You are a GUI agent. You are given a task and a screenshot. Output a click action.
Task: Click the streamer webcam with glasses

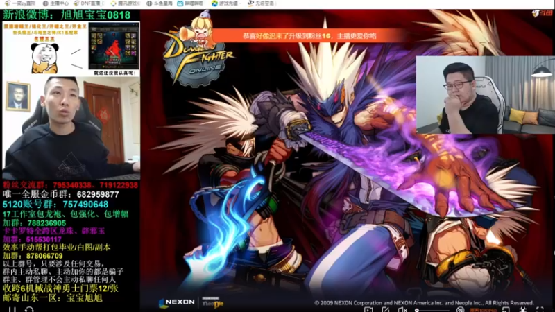tap(485, 95)
